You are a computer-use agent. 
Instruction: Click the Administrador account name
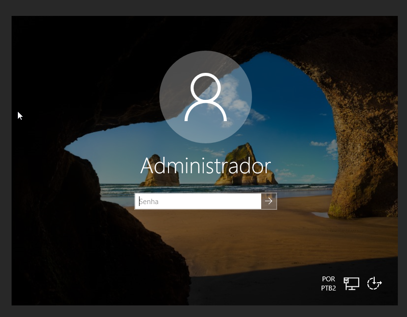click(x=206, y=165)
